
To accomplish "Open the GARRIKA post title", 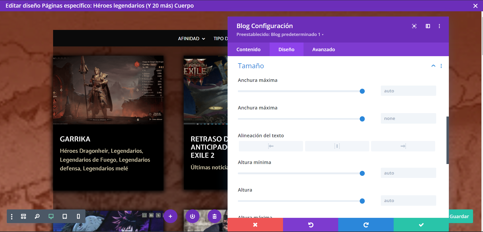I will tap(75, 139).
